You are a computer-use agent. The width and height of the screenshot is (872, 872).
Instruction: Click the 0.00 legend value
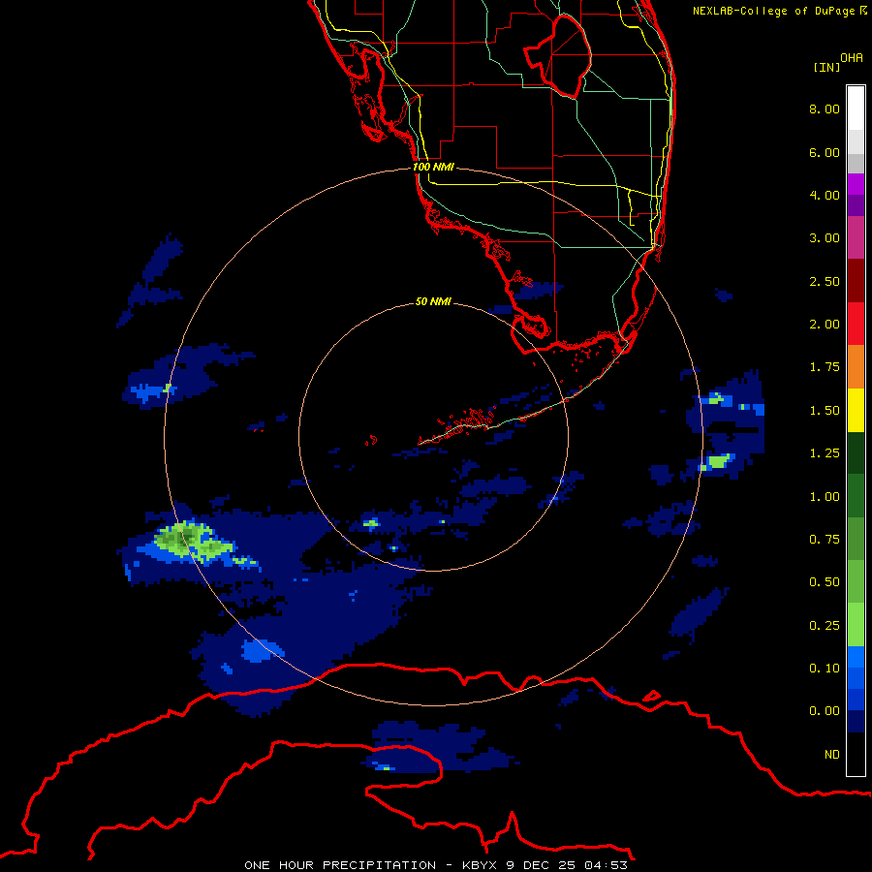tap(825, 711)
